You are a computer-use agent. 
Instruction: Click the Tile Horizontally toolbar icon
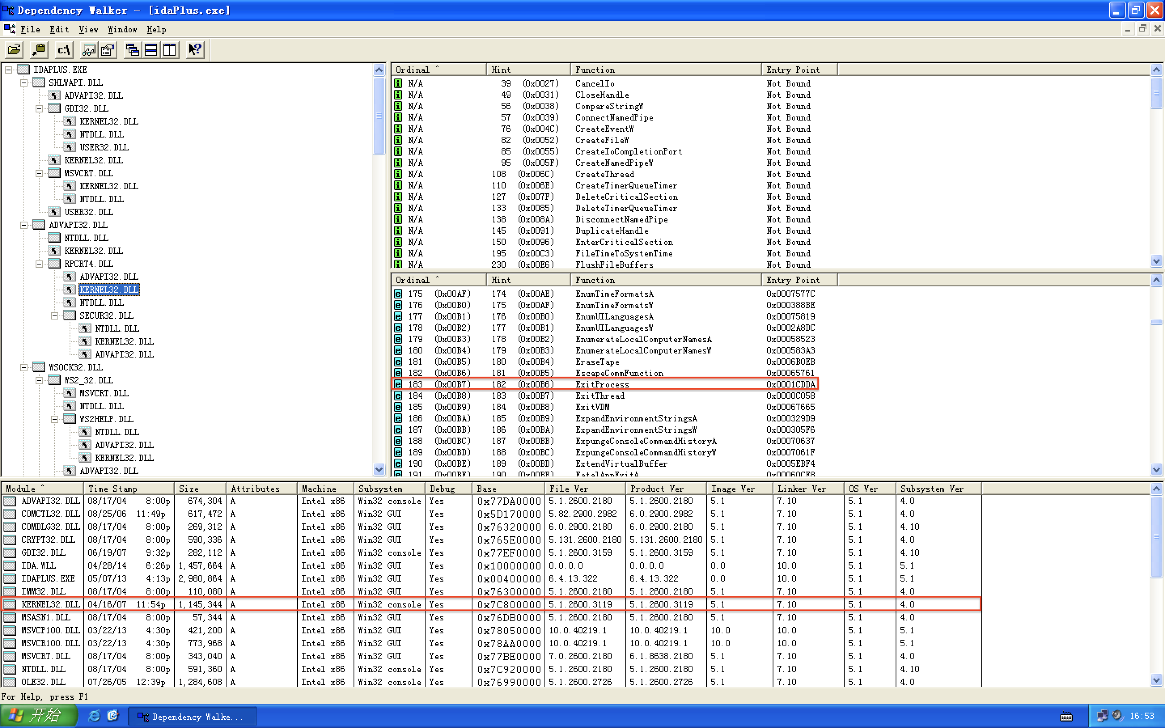(151, 50)
